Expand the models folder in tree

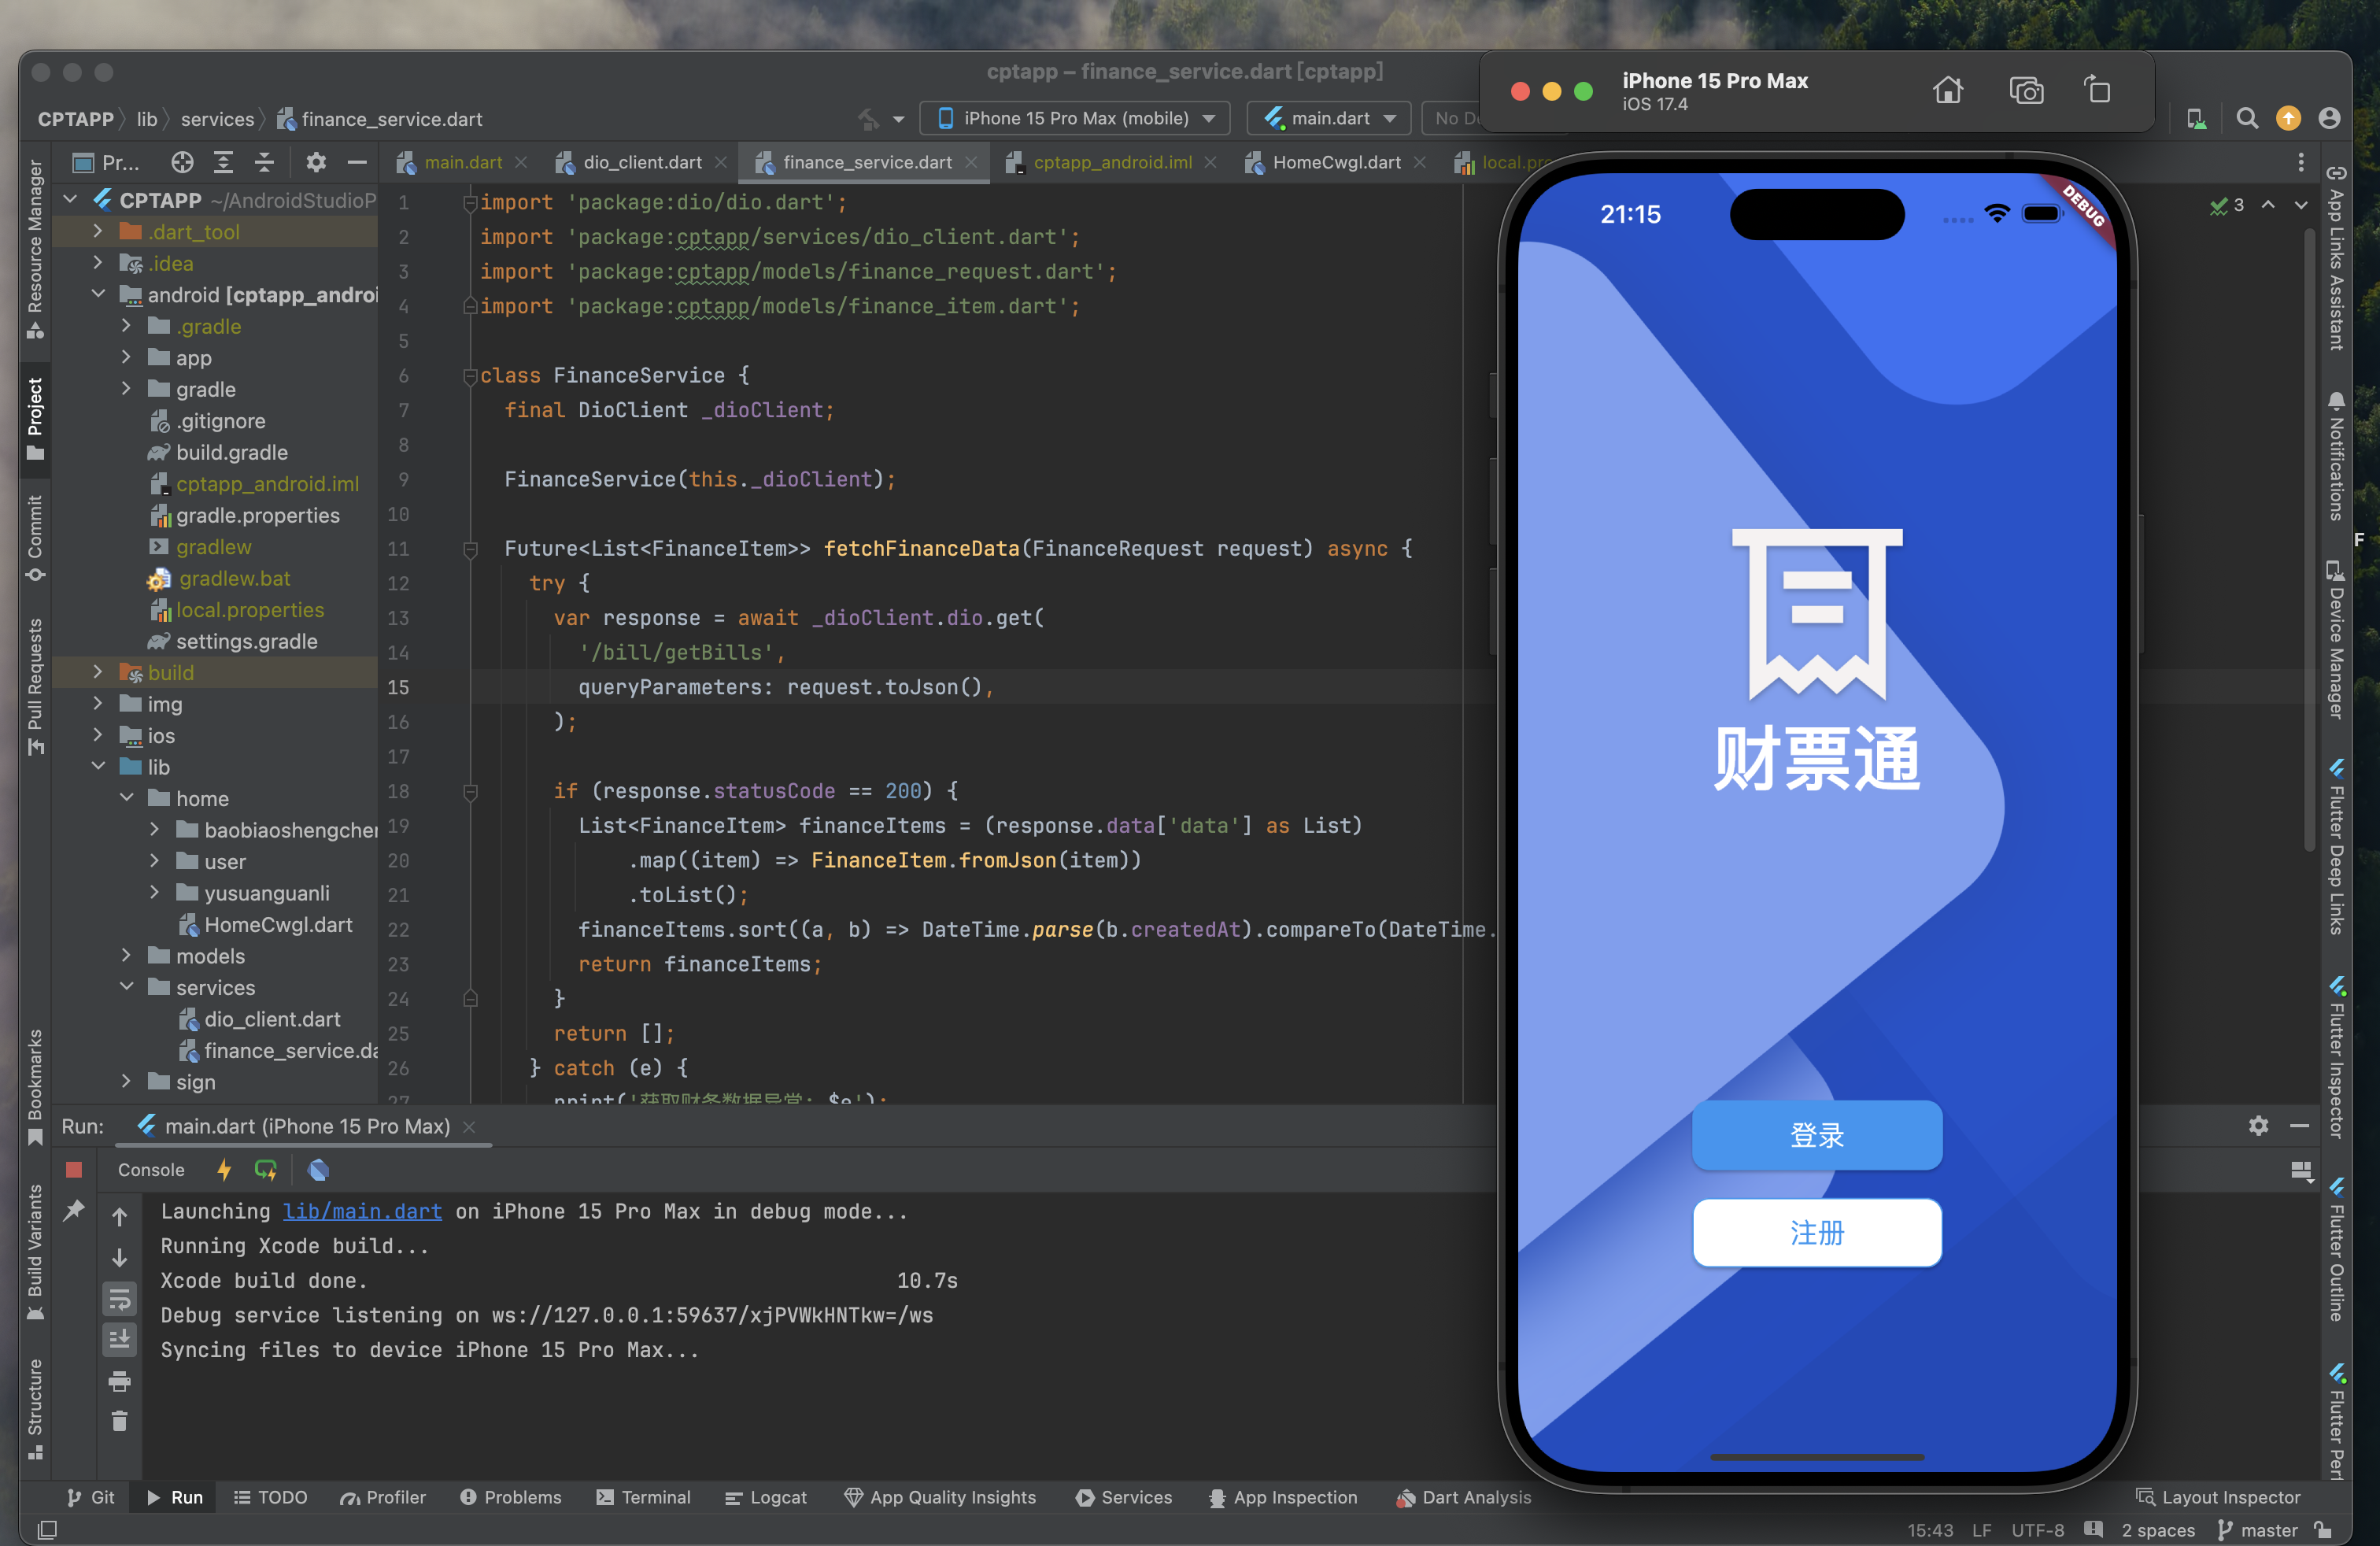(126, 955)
